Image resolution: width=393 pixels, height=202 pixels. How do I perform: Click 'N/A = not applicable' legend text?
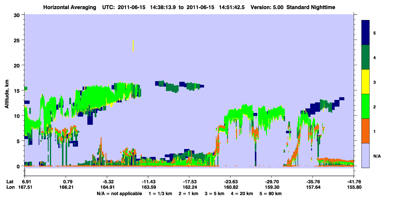click(x=119, y=194)
